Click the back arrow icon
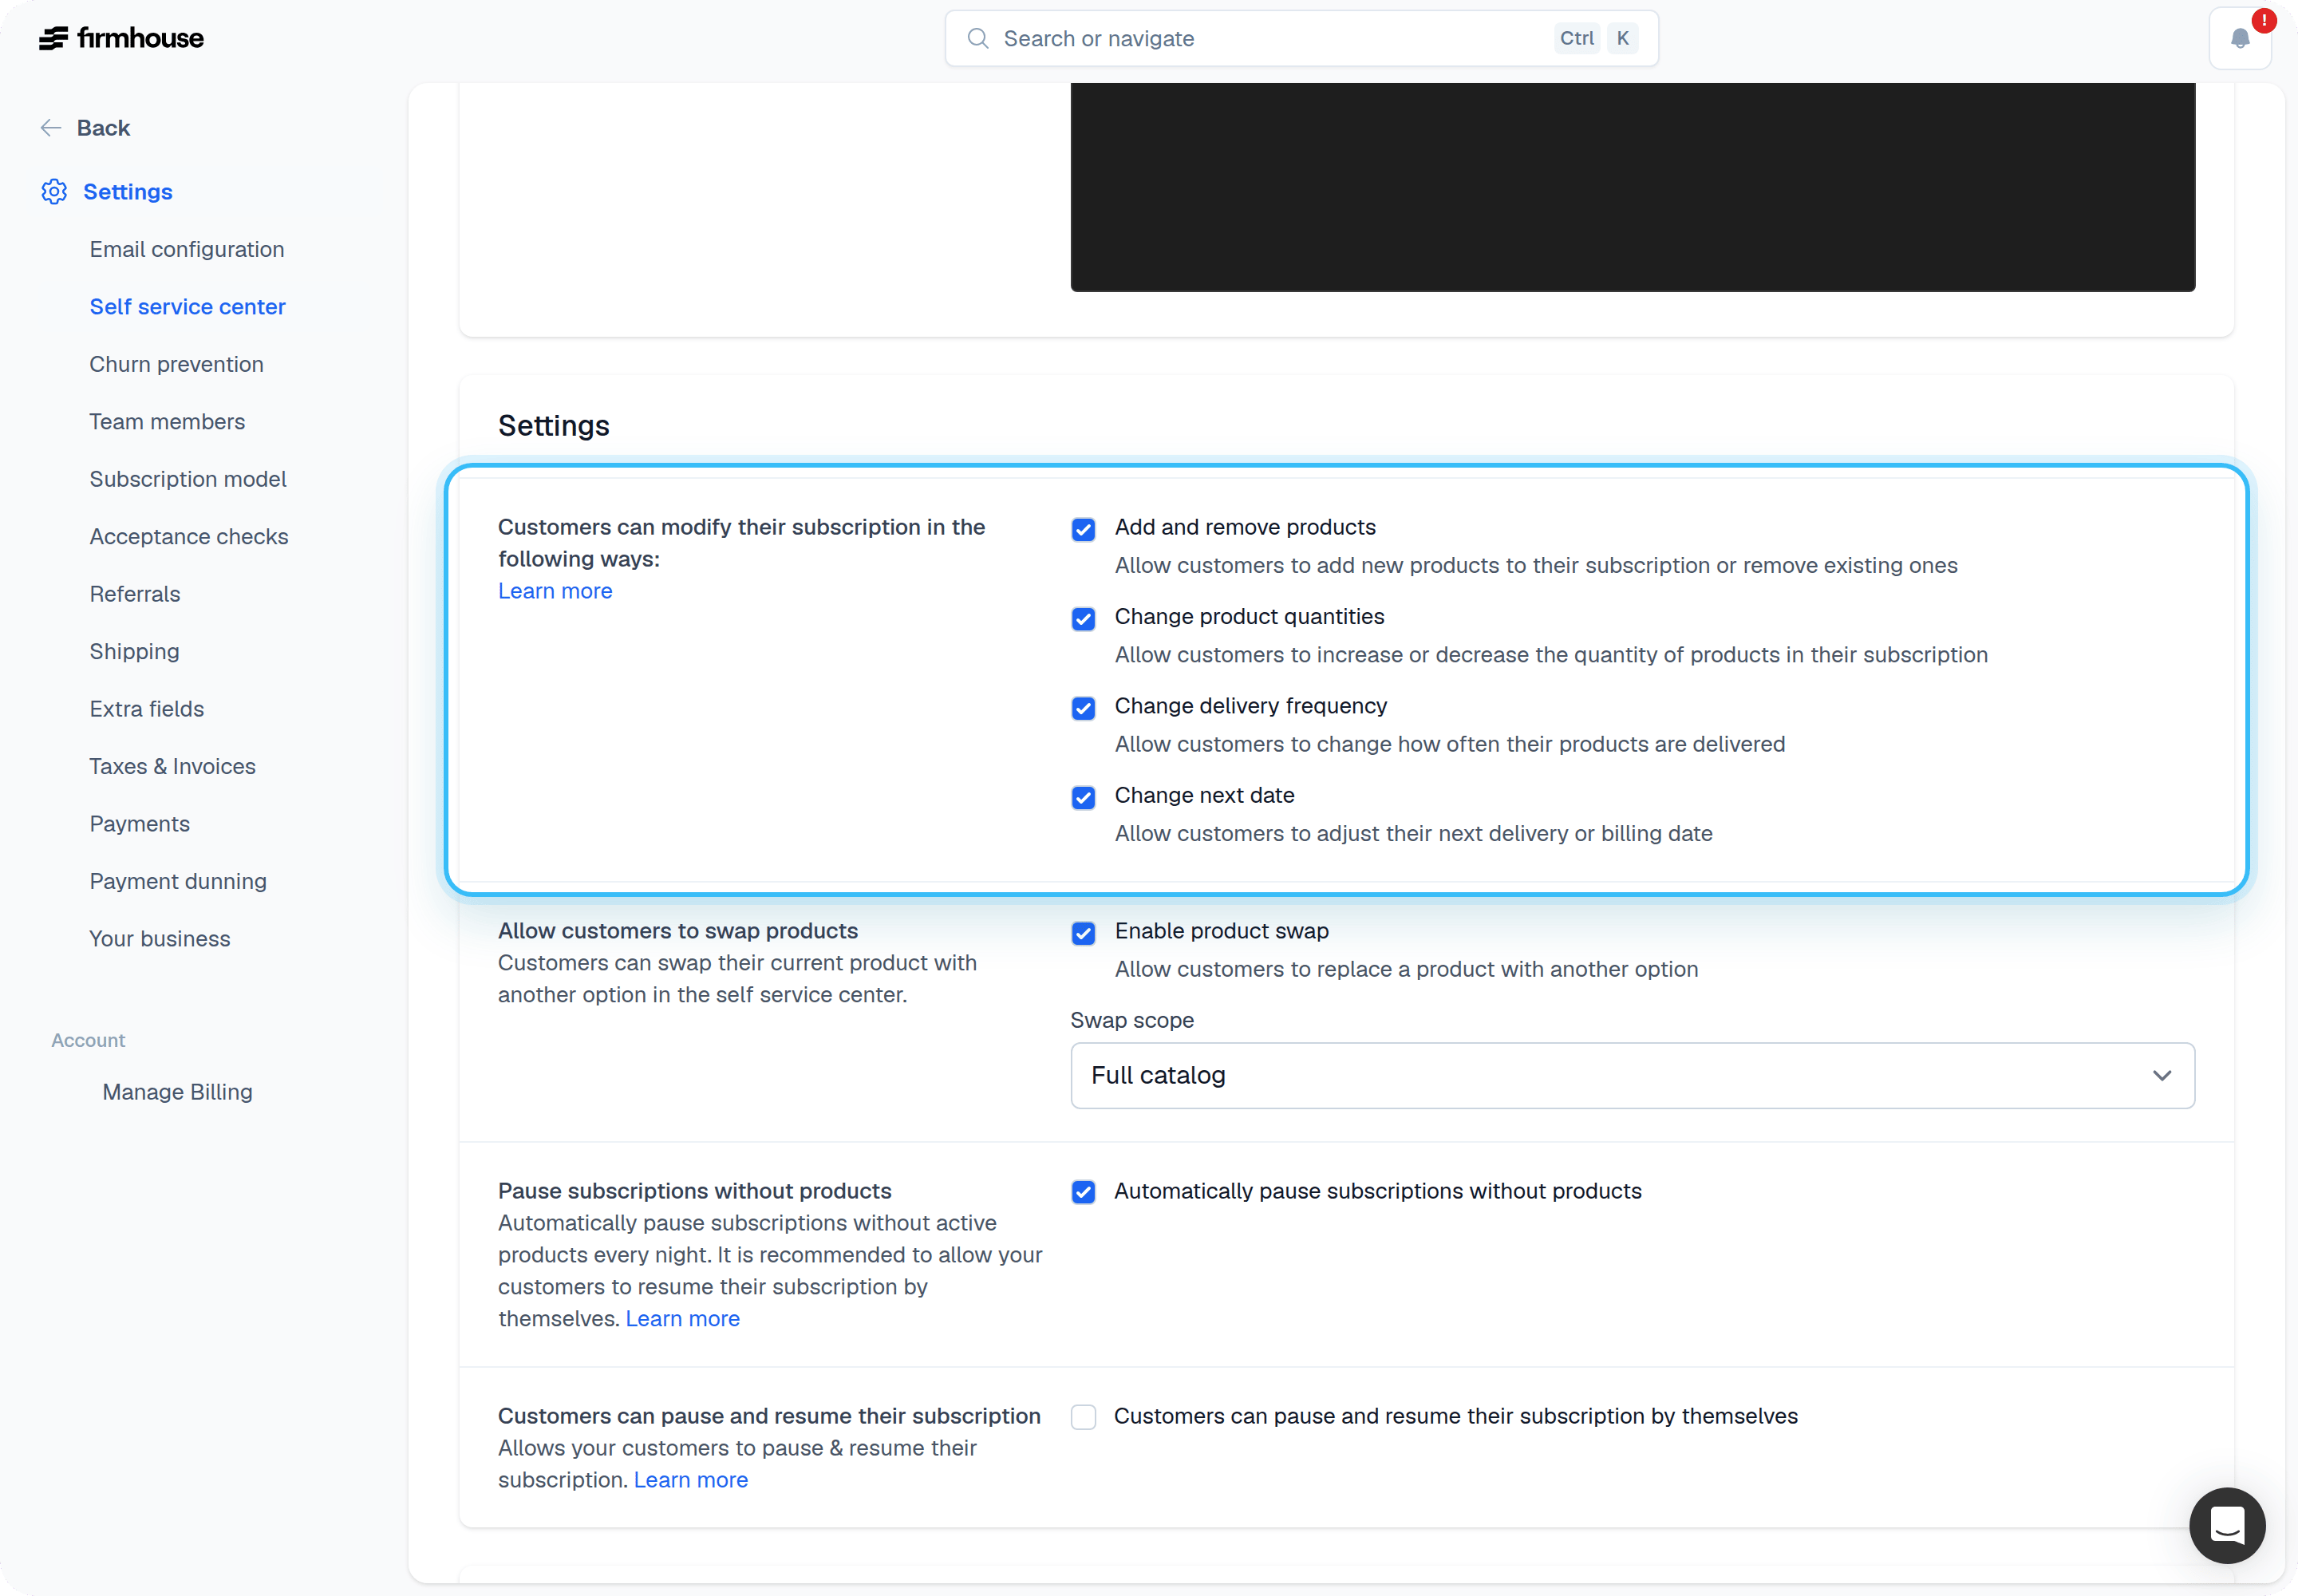The height and width of the screenshot is (1596, 2298). click(x=51, y=127)
